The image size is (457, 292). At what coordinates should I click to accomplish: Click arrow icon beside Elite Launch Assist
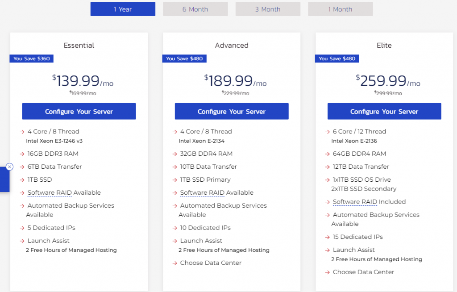(x=327, y=250)
